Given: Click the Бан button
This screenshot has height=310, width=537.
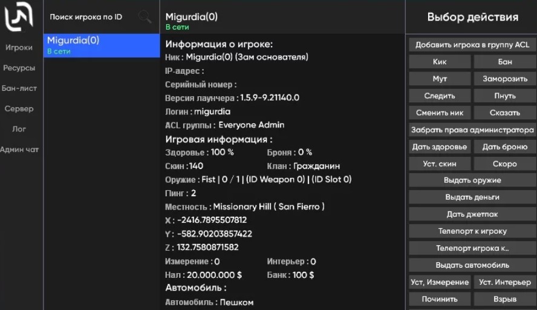Looking at the screenshot, I should pos(504,62).
